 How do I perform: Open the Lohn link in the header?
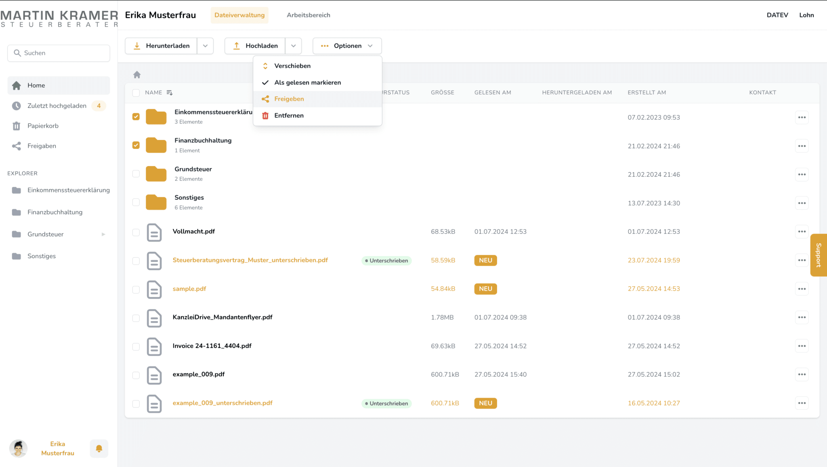806,15
